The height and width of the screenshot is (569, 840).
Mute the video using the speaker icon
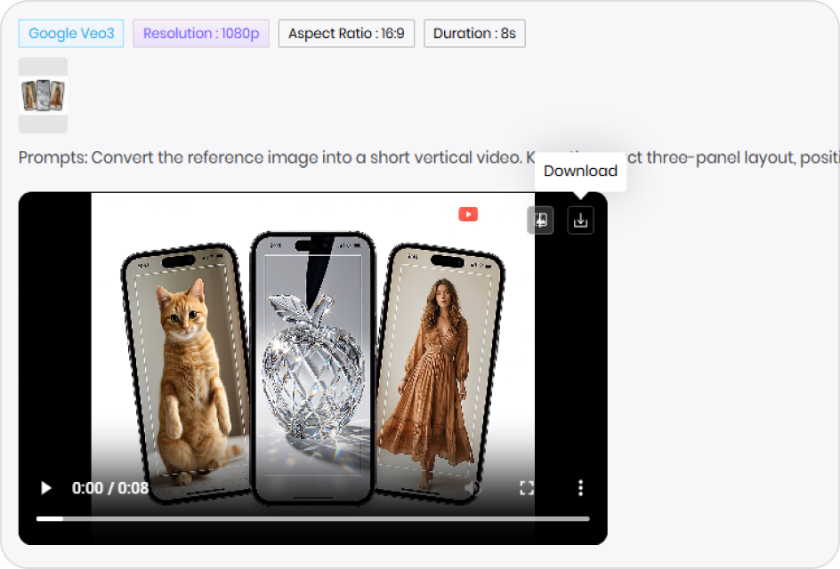(x=473, y=488)
